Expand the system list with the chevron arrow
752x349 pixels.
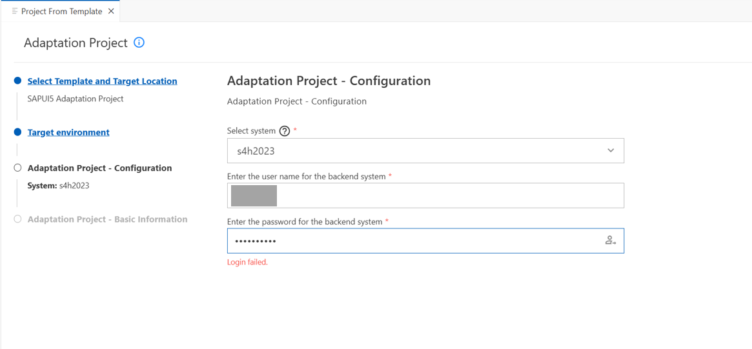coord(611,150)
